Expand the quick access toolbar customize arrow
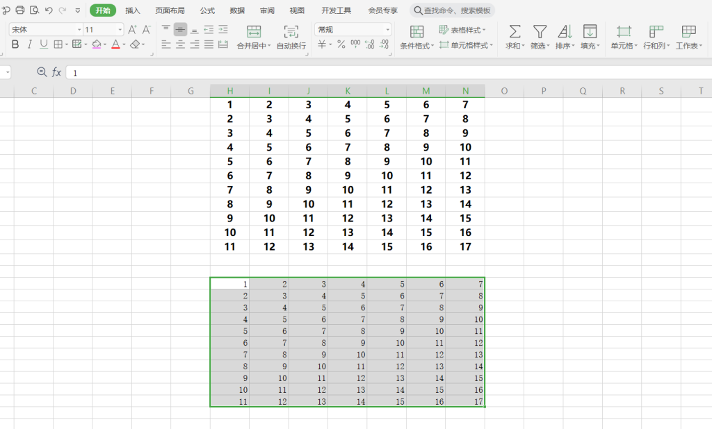Screen dimensions: 712x429 78,10
